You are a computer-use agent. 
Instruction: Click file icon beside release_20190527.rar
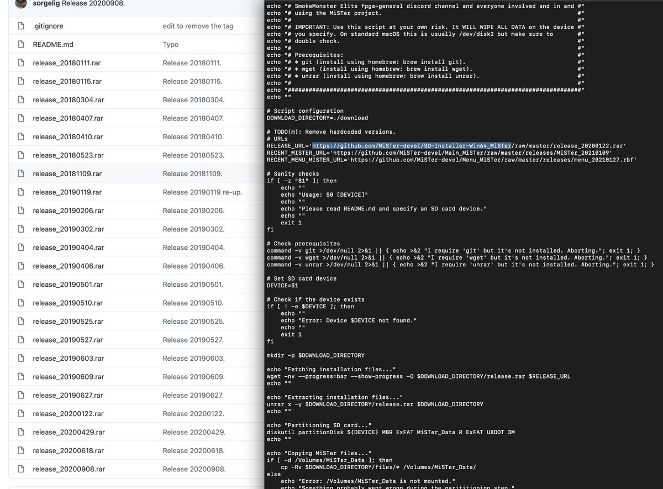coord(20,340)
